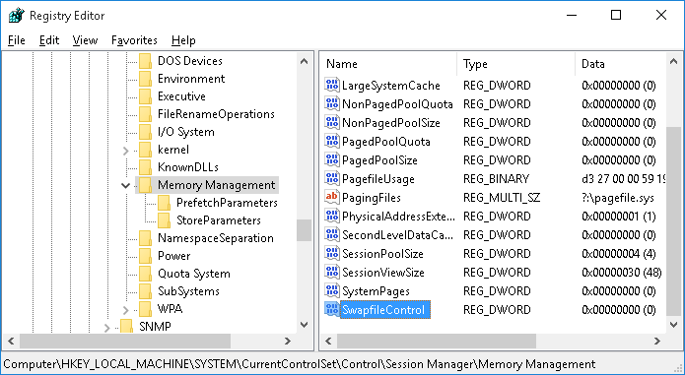Click the DWORD icon next to LargeSystemCache
This screenshot has height=375, width=685.
coord(332,85)
